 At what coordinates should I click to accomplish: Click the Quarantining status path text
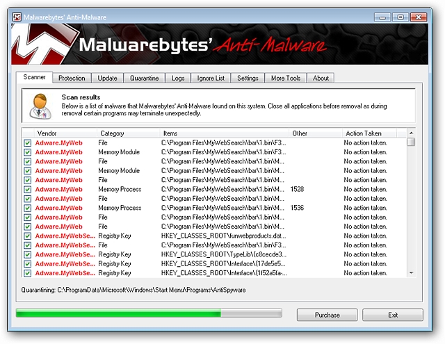[133, 290]
